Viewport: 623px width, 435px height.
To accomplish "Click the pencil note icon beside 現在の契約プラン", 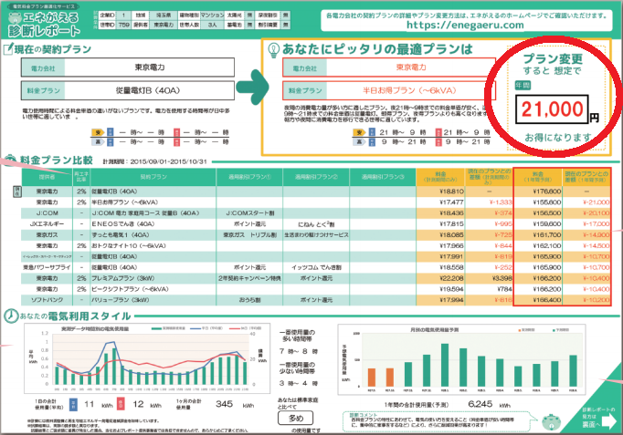I will click(8, 48).
